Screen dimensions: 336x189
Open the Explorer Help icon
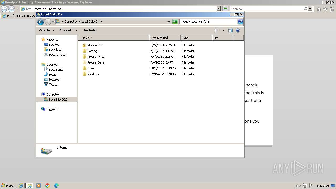click(238, 30)
